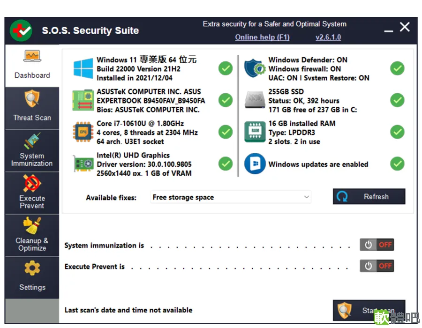
Task: Click the graphics card icon
Action: click(x=83, y=164)
